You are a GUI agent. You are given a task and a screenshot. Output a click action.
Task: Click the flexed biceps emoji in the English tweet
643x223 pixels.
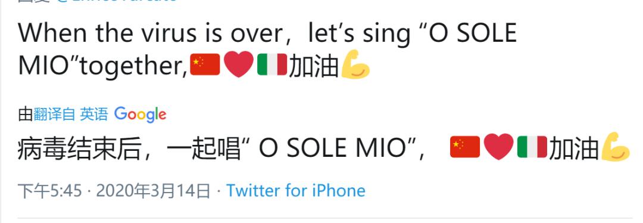click(355, 64)
